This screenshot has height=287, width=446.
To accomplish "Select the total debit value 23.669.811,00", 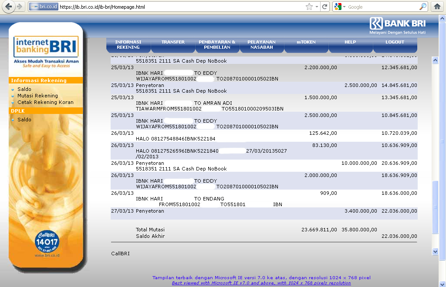I will tap(319, 230).
